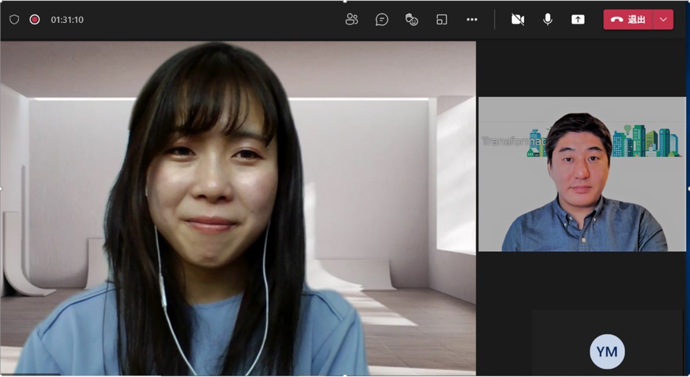The image size is (690, 377).
Task: Click the bottom-center resize handle
Action: click(345, 375)
